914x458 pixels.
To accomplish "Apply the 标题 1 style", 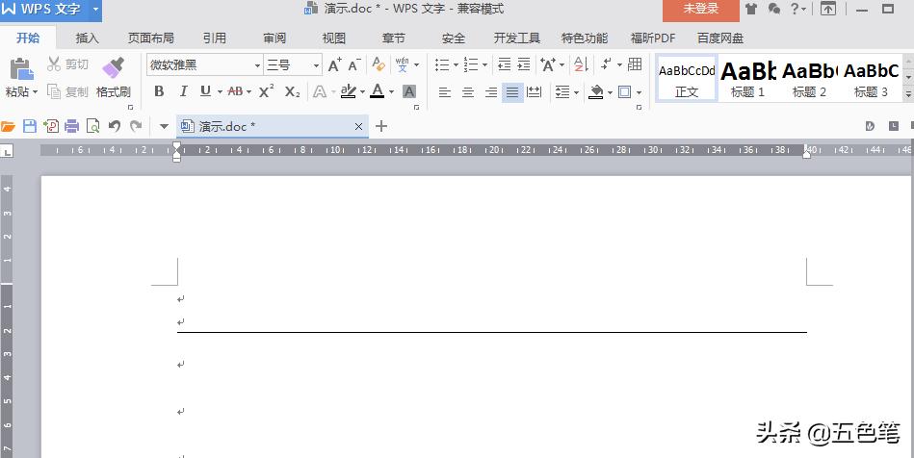I will tap(748, 78).
